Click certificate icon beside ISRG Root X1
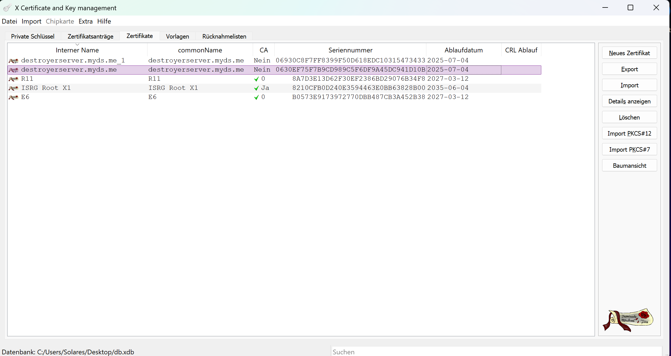671x356 pixels. tap(13, 88)
